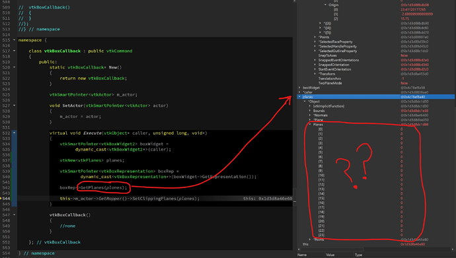The image size is (456, 258).
Task: Click the locals panel horizontal scrollbar
Action: (332, 249)
